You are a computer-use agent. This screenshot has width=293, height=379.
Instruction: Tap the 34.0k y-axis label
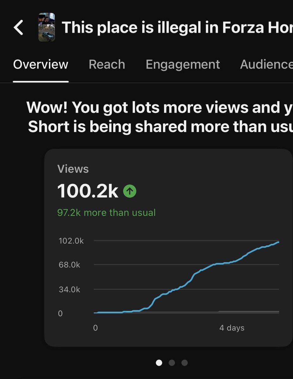click(70, 289)
